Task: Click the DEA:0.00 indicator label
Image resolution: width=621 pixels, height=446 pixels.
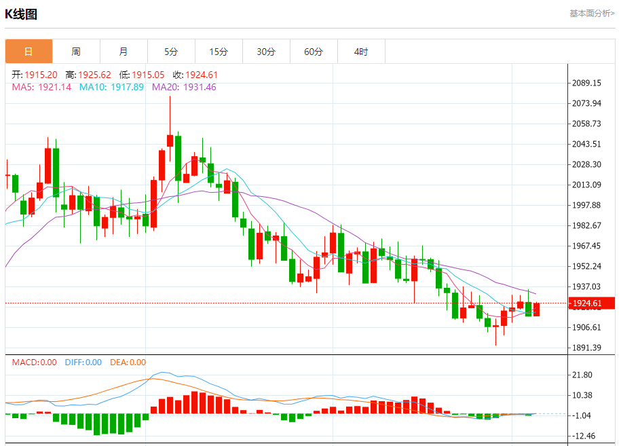Action: [128, 363]
